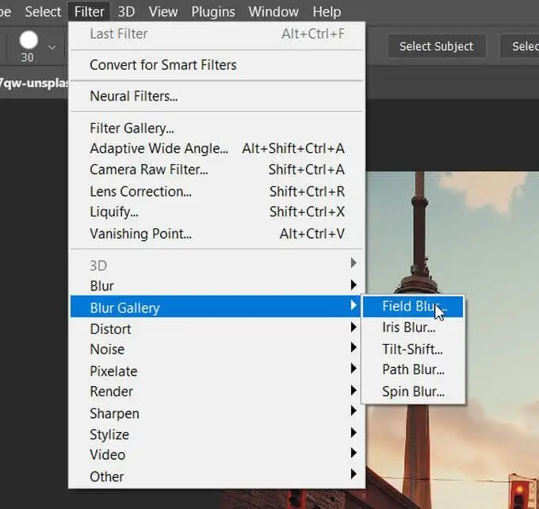The height and width of the screenshot is (509, 539).
Task: Expand the Pixelate submenu
Action: pos(216,371)
